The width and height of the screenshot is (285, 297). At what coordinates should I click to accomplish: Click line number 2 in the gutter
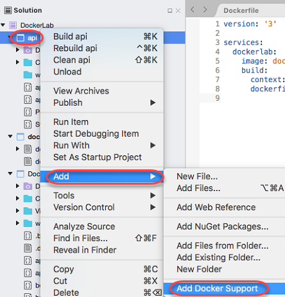pos(218,33)
